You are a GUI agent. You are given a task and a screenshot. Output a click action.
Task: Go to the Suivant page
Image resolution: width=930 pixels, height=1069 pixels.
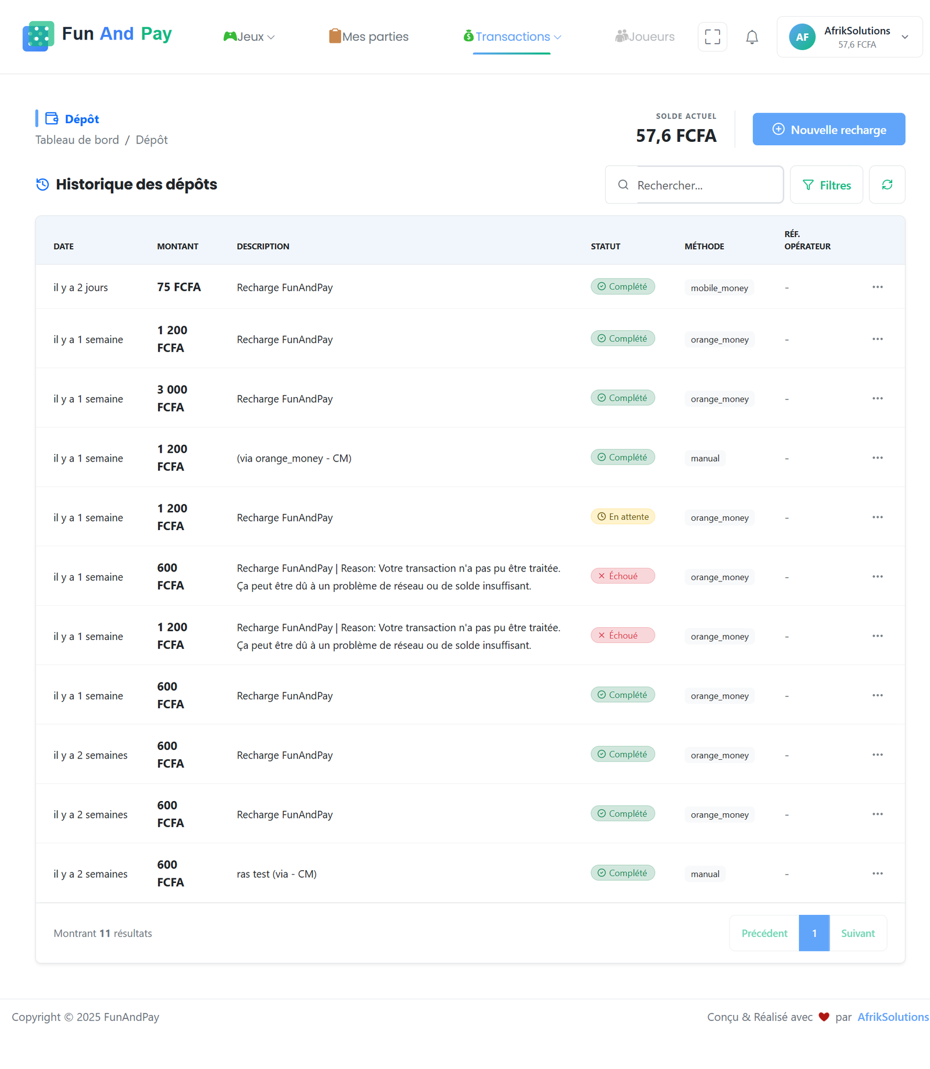pos(857,933)
